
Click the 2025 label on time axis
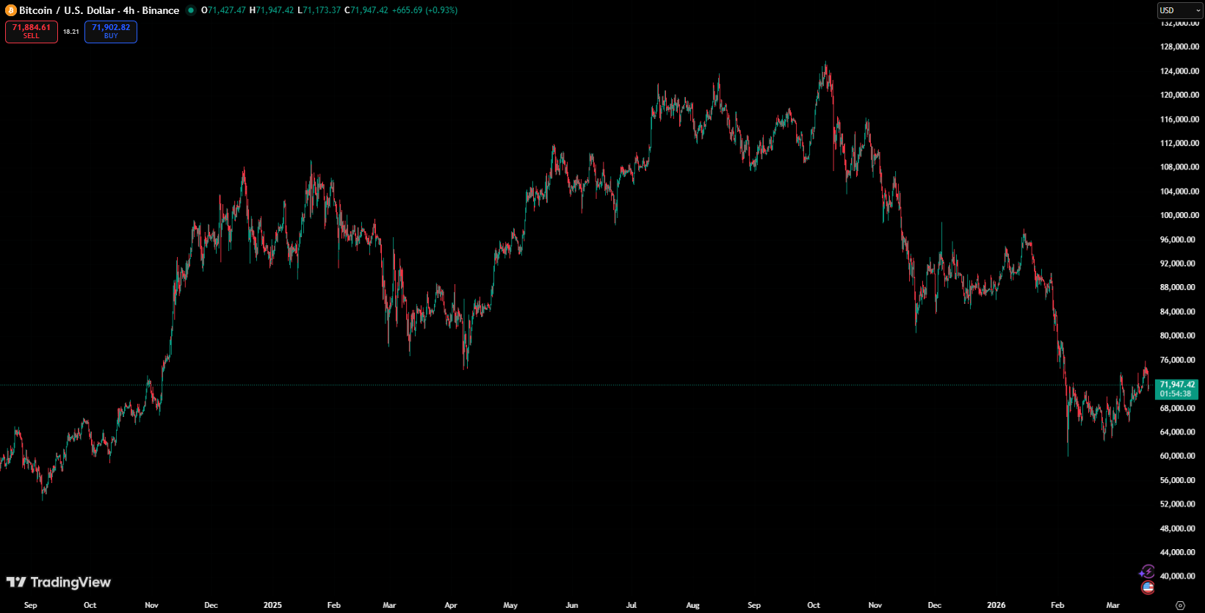[x=272, y=605]
